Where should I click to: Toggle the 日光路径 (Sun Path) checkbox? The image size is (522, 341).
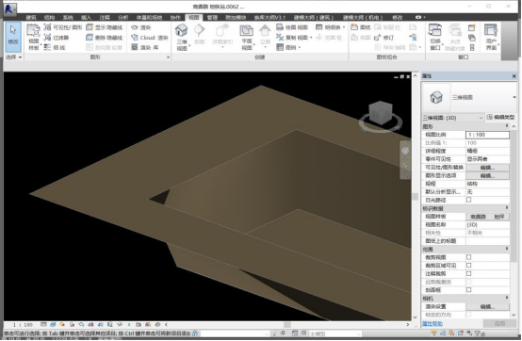click(468, 200)
